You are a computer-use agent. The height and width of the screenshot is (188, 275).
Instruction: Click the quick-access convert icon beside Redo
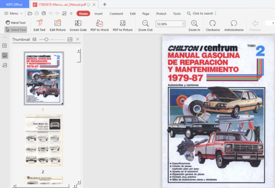click(64, 13)
